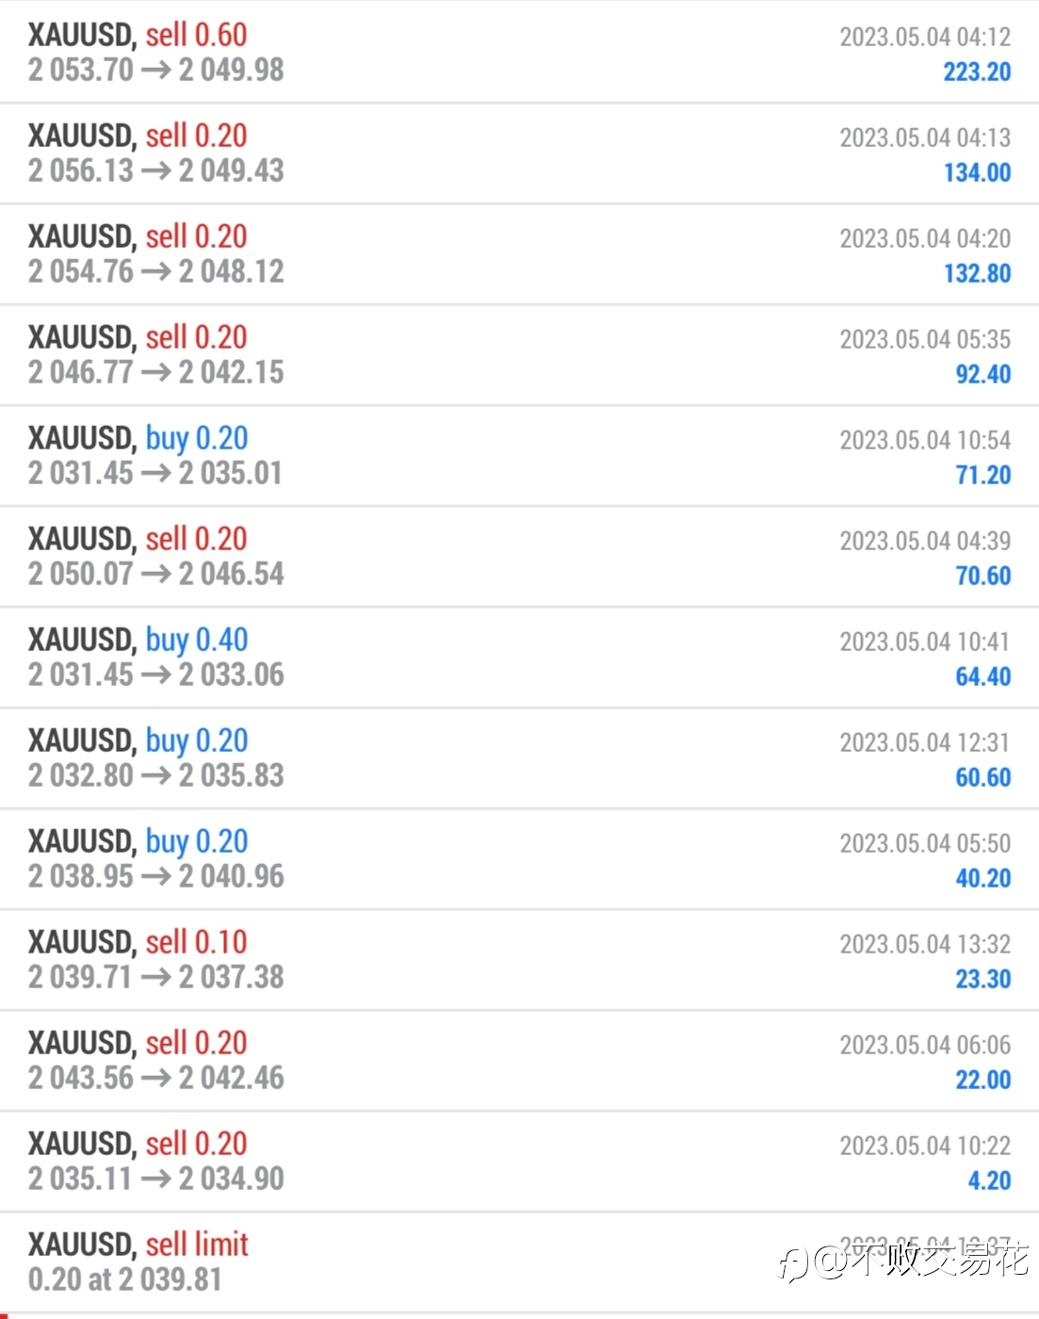Viewport: 1039px width, 1319px height.
Task: Select the buy trade with 60.60 profit
Action: 519,758
